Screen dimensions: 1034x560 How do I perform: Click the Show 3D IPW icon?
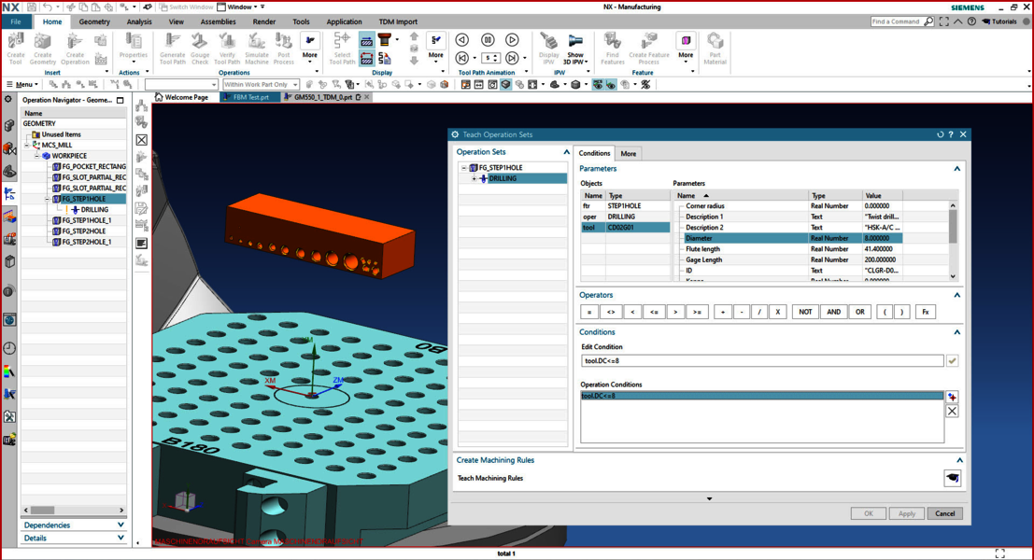pyautogui.click(x=575, y=49)
